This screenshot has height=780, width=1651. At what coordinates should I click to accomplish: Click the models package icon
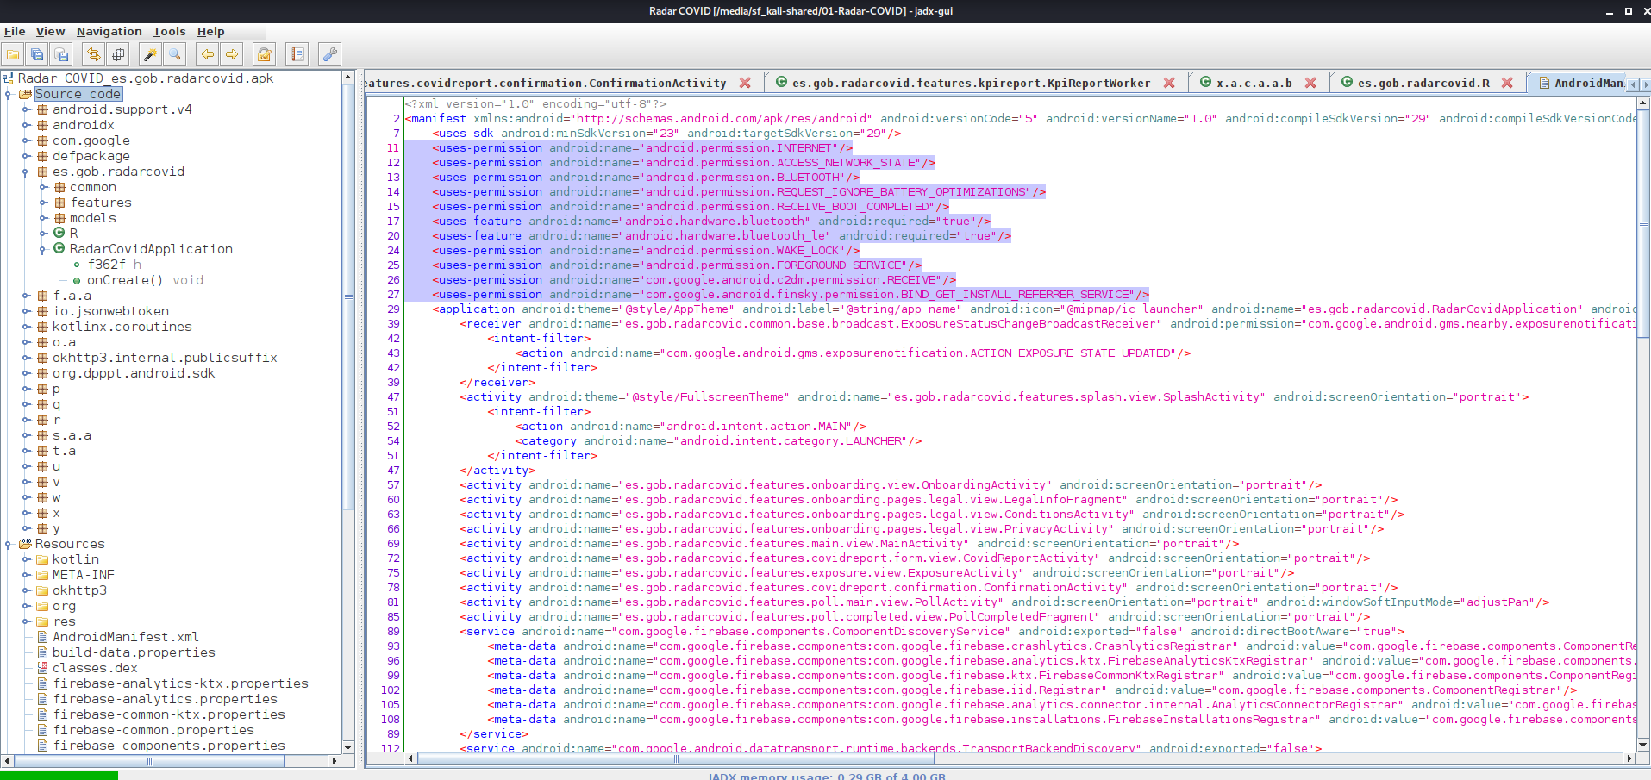59,218
